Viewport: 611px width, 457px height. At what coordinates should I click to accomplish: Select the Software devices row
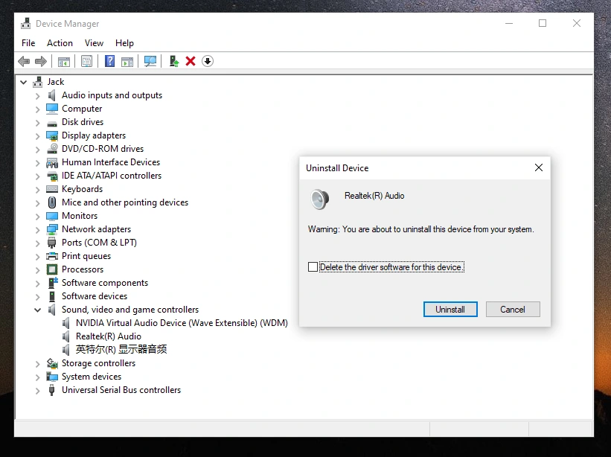95,296
